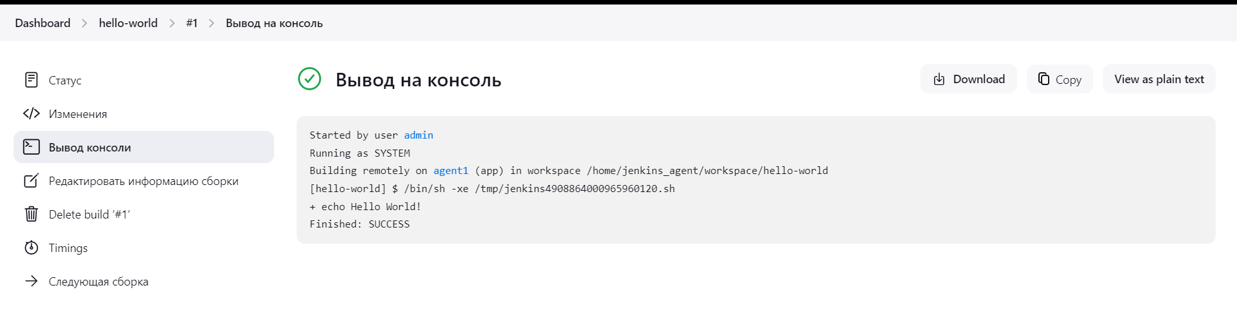Open build #1 breadcrumb
The image size is (1237, 321).
(x=192, y=23)
